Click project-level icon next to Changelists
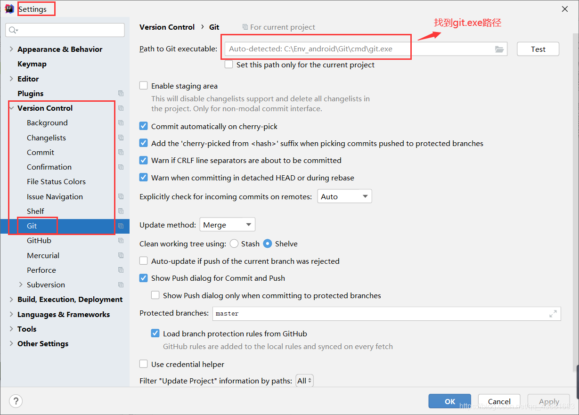The height and width of the screenshot is (415, 579). tap(121, 138)
